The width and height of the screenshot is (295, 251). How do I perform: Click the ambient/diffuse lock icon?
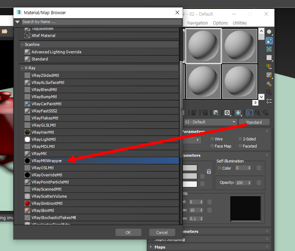pyautogui.click(x=209, y=171)
